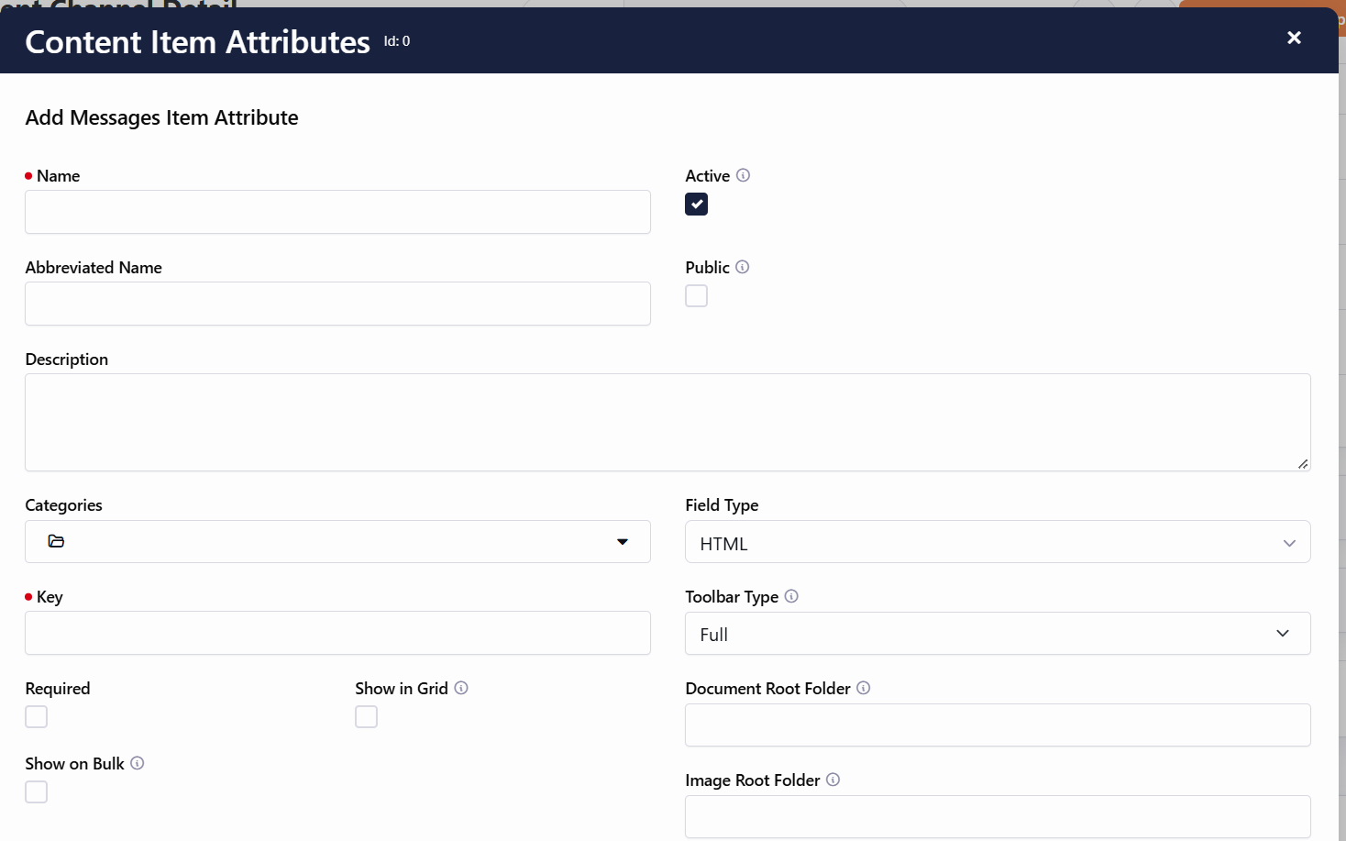Open the Categories dropdown arrow

point(623,542)
